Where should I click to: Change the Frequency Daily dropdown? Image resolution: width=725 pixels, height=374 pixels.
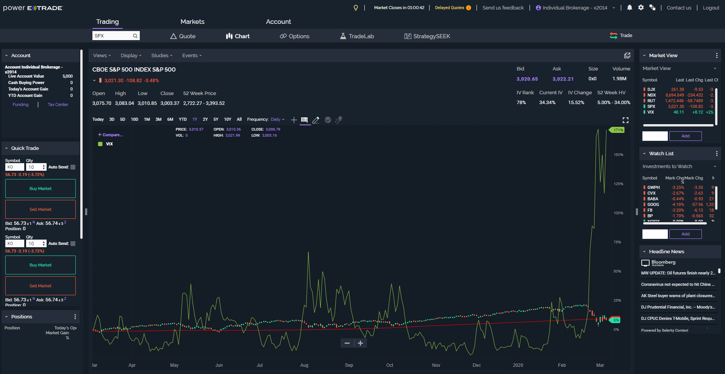277,120
